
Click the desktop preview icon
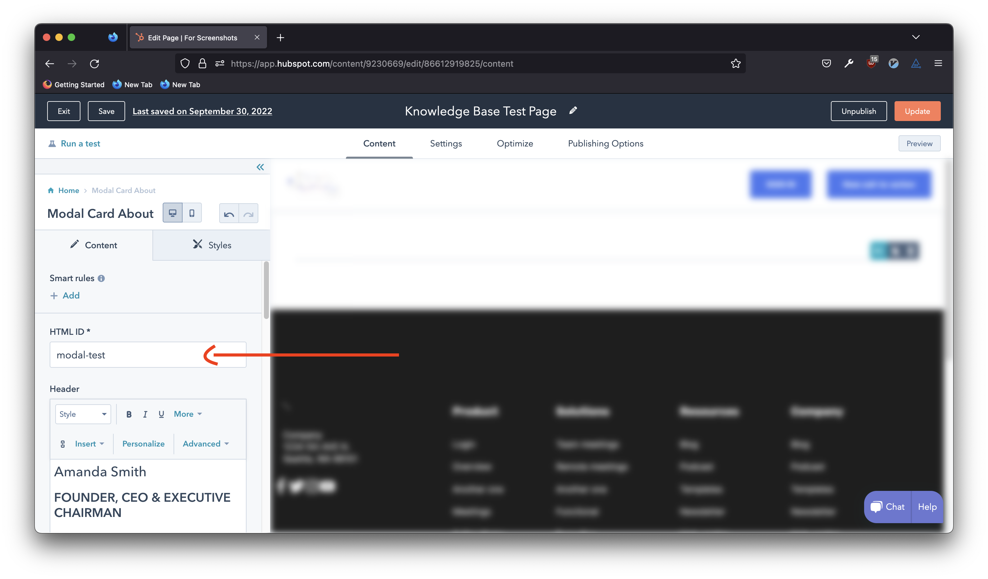[x=172, y=212]
